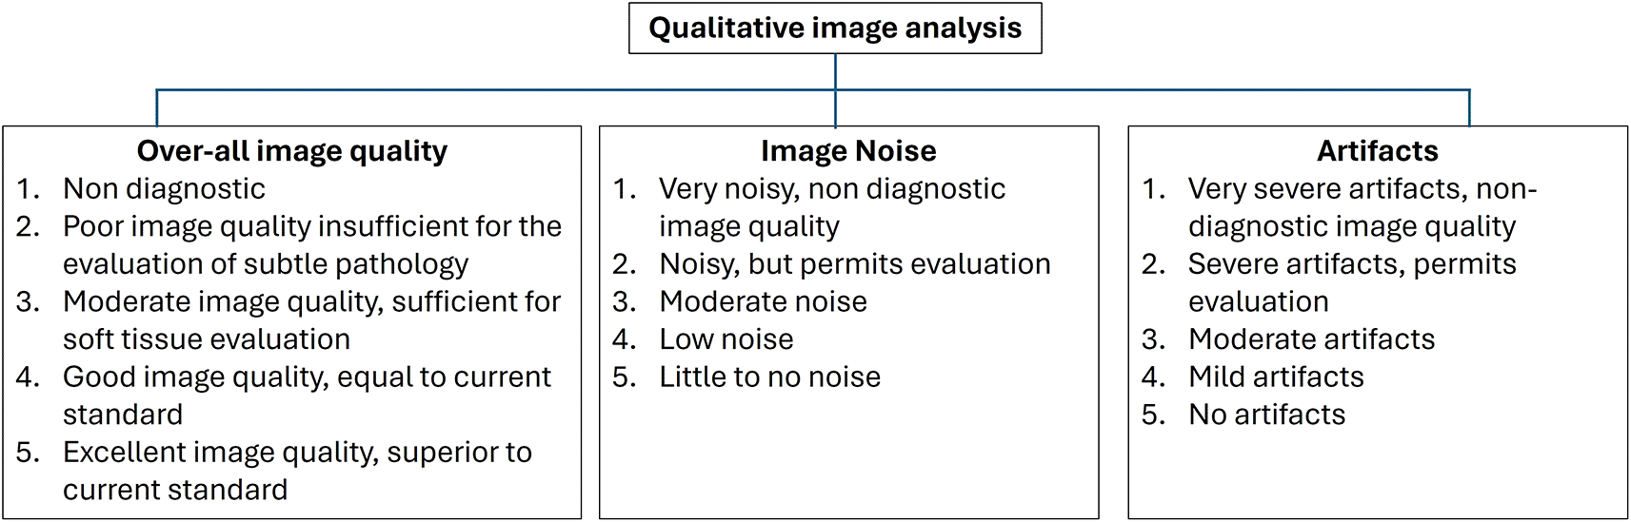Click Very noisy, non diagnostic item
Viewport: 1631px width, 522px height.
[x=832, y=207]
